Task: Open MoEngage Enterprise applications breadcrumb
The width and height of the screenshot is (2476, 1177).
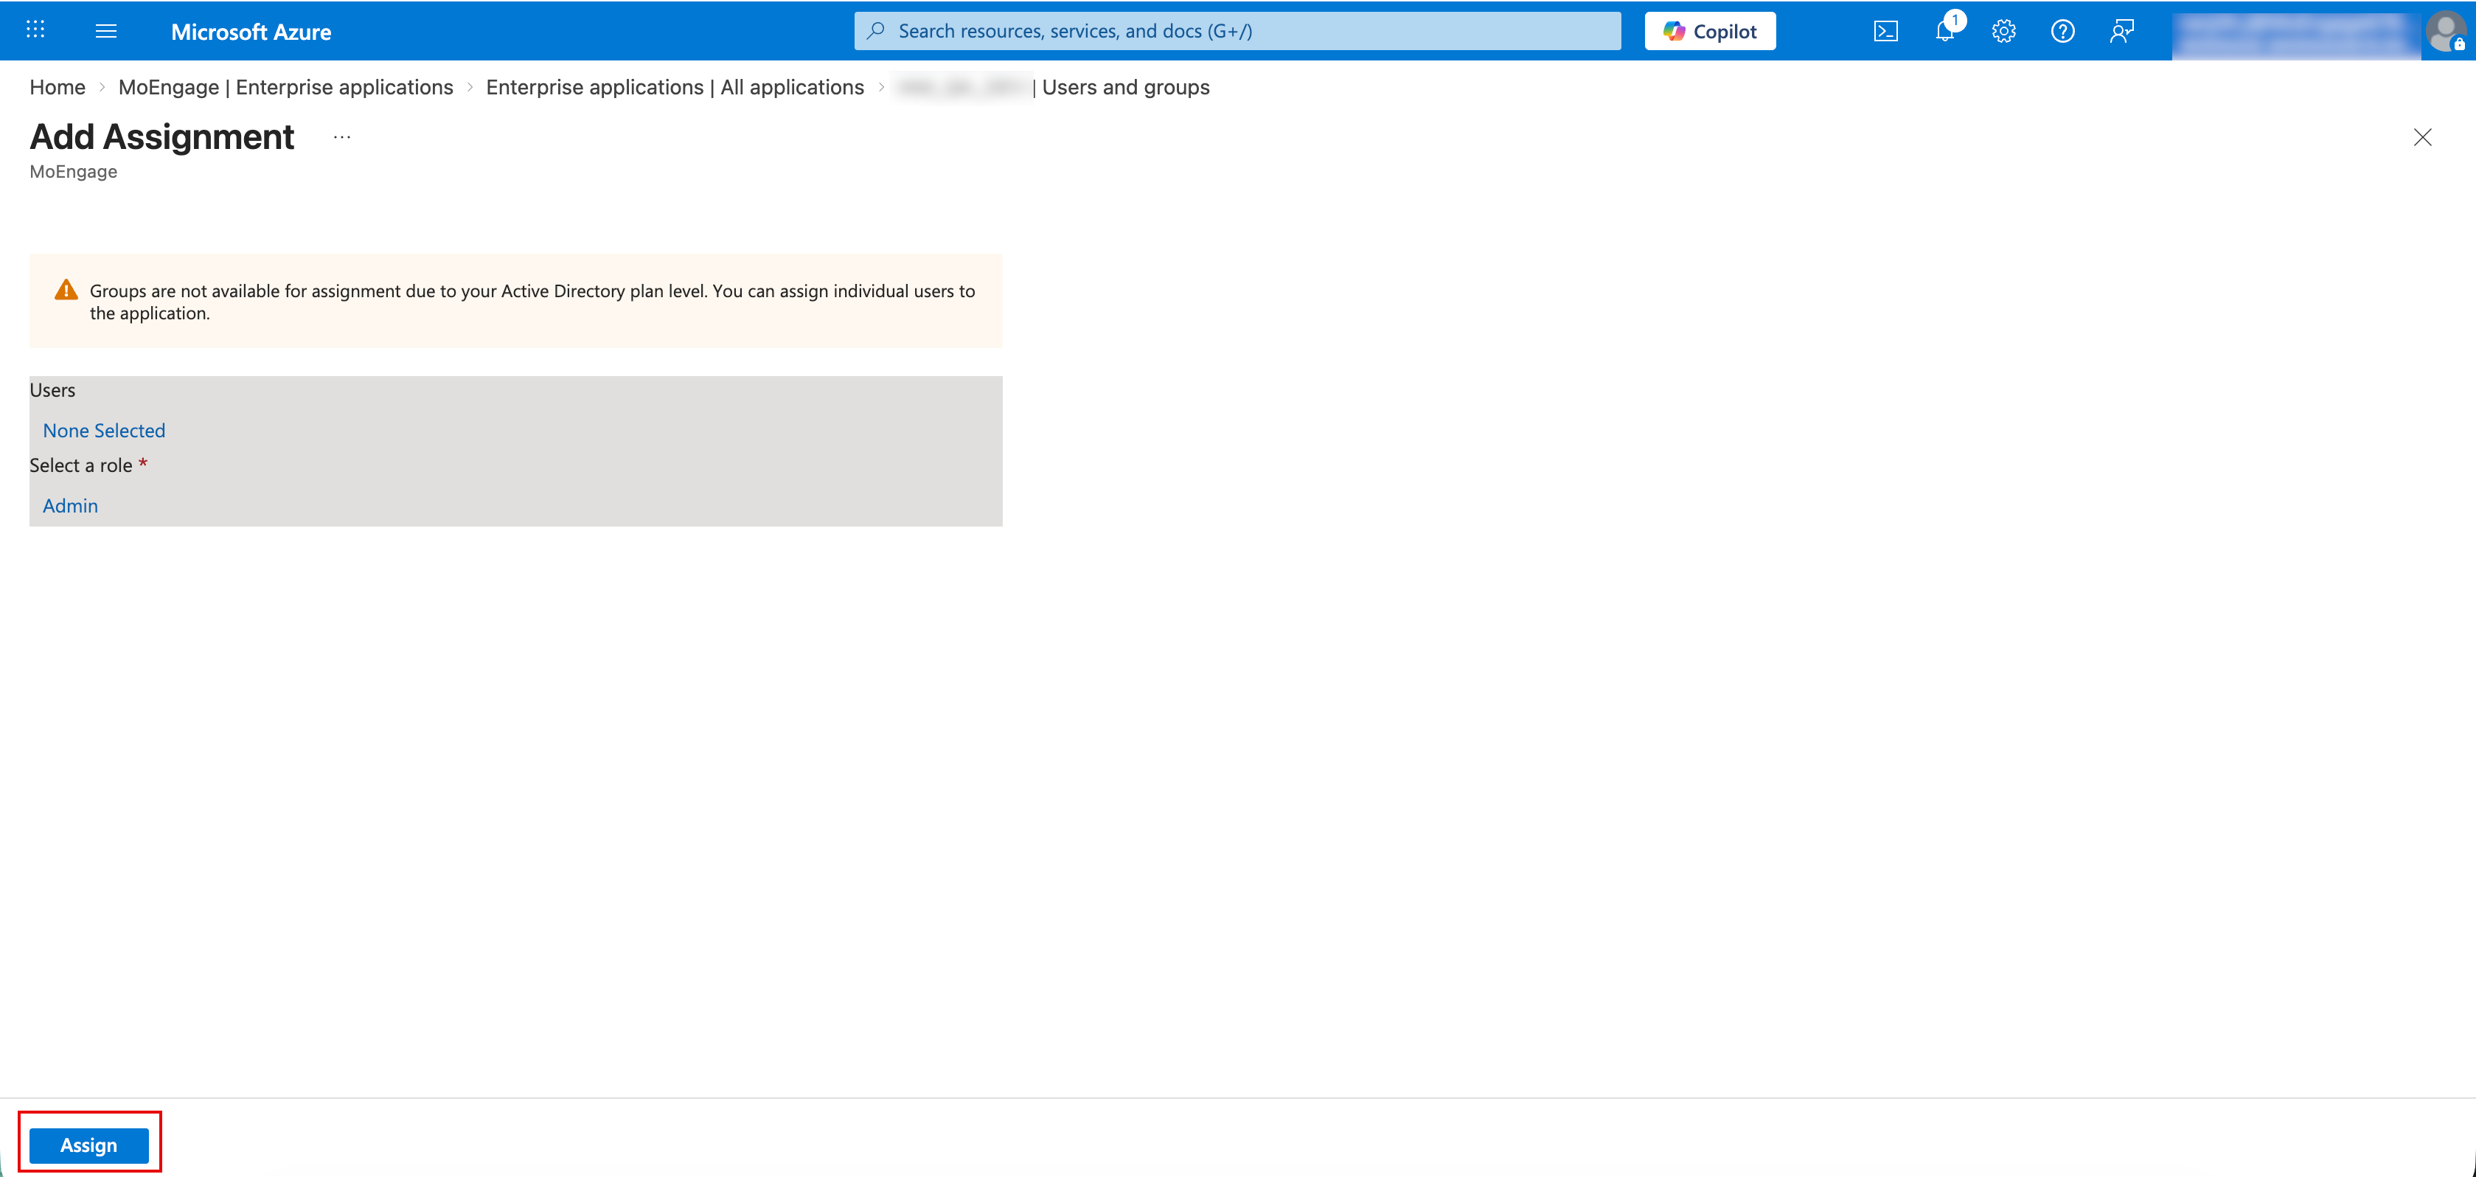Action: tap(285, 88)
